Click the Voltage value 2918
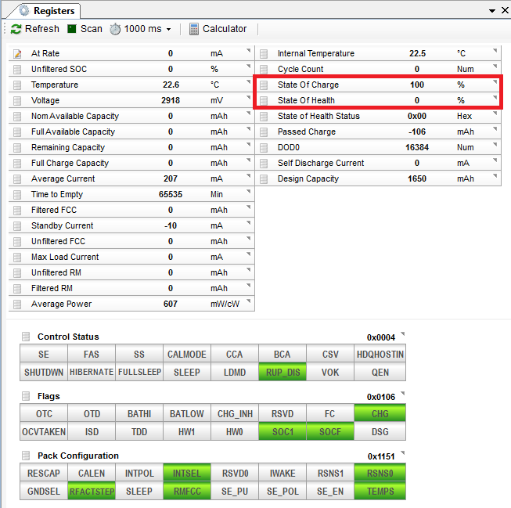The height and width of the screenshot is (508, 511). tap(171, 100)
